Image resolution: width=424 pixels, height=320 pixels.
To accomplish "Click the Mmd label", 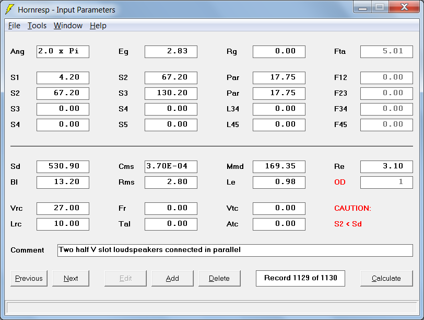I will coord(235,166).
